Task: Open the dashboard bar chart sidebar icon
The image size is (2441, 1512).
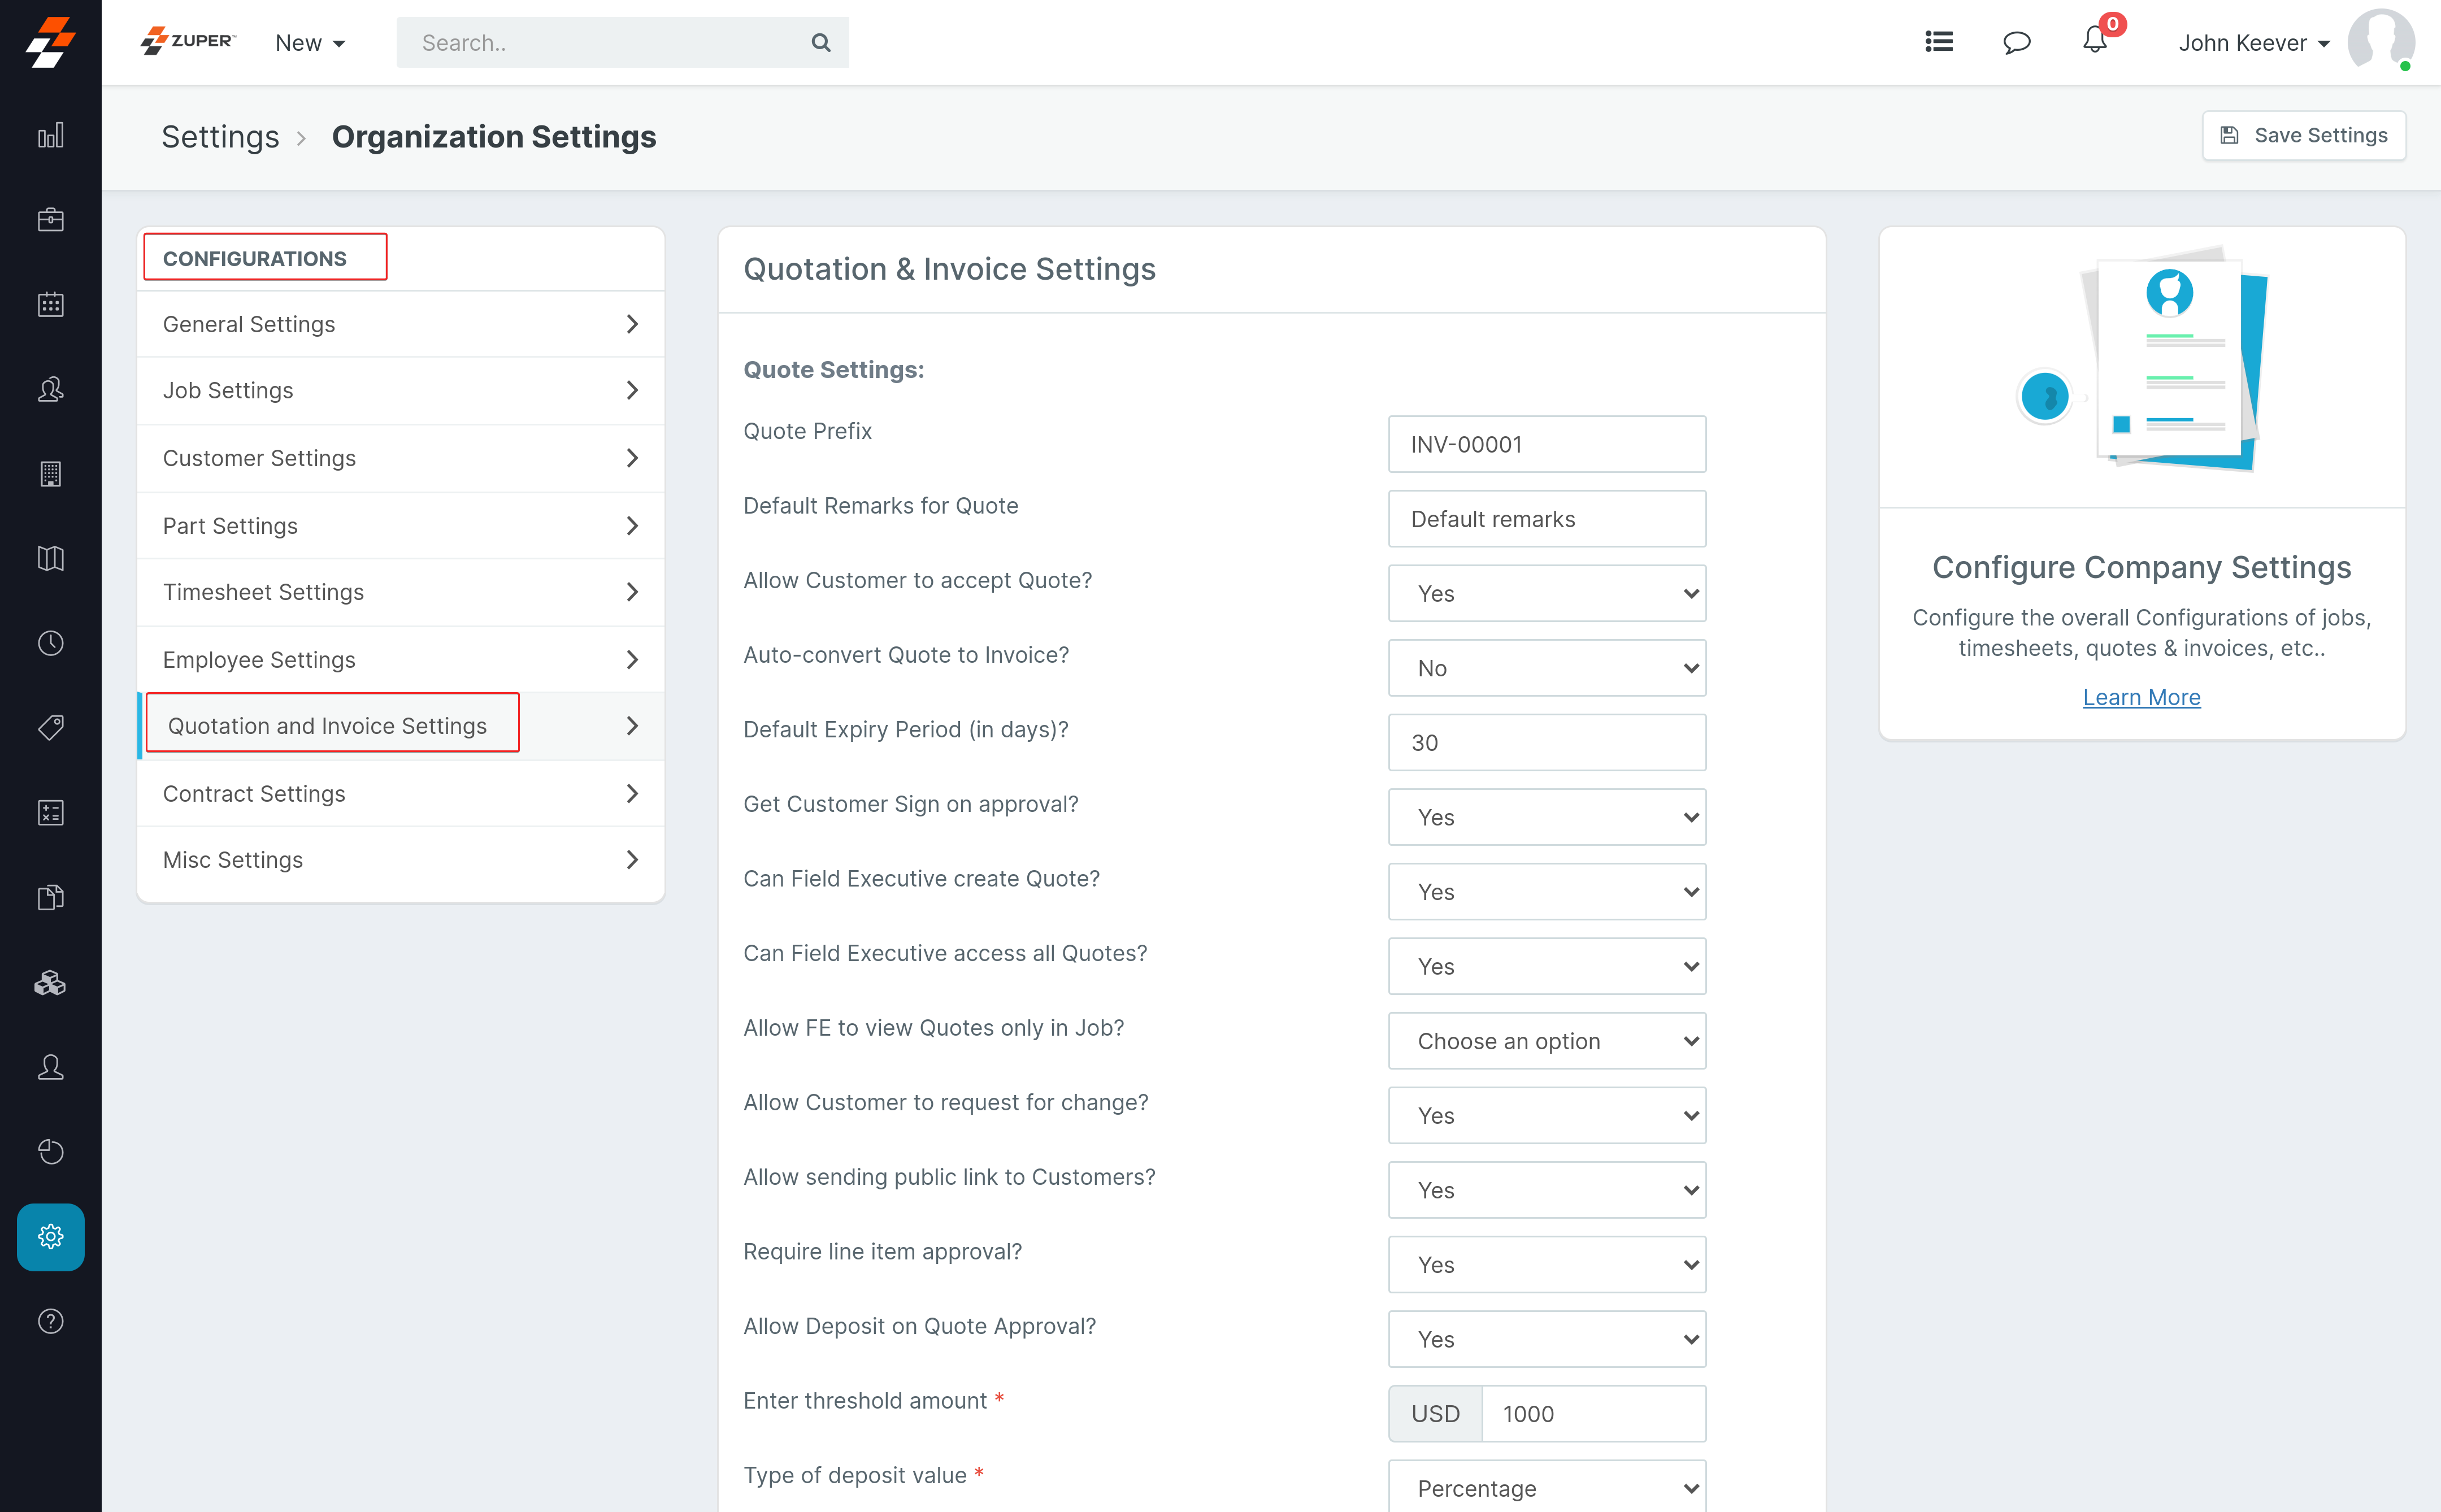Action: coord(50,135)
